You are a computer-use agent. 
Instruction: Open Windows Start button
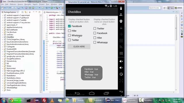click(x=3, y=100)
